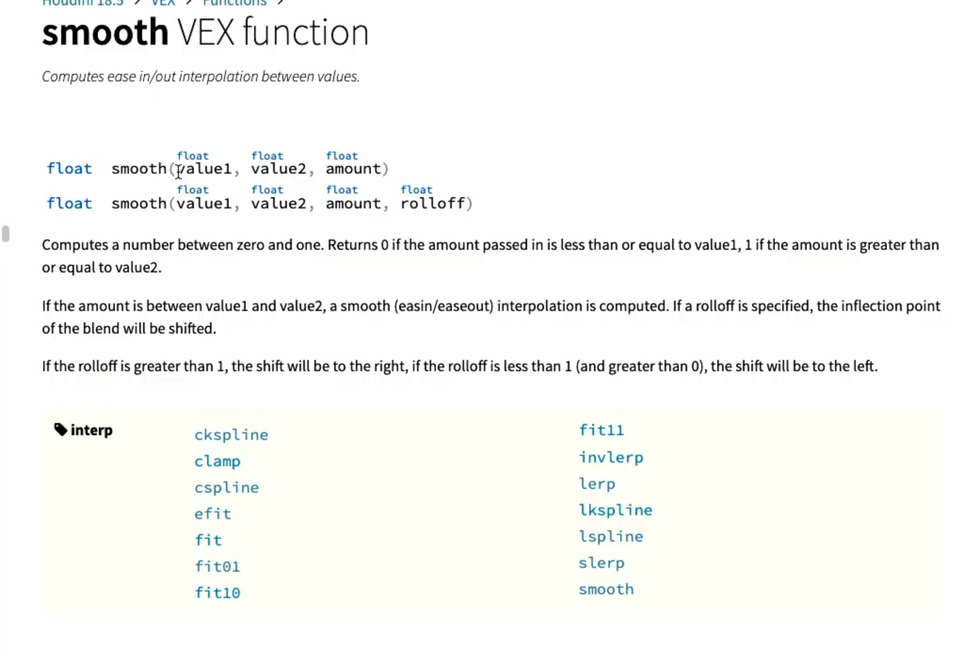Image resolution: width=955 pixels, height=654 pixels.
Task: Open the efit function link
Action: (x=213, y=514)
